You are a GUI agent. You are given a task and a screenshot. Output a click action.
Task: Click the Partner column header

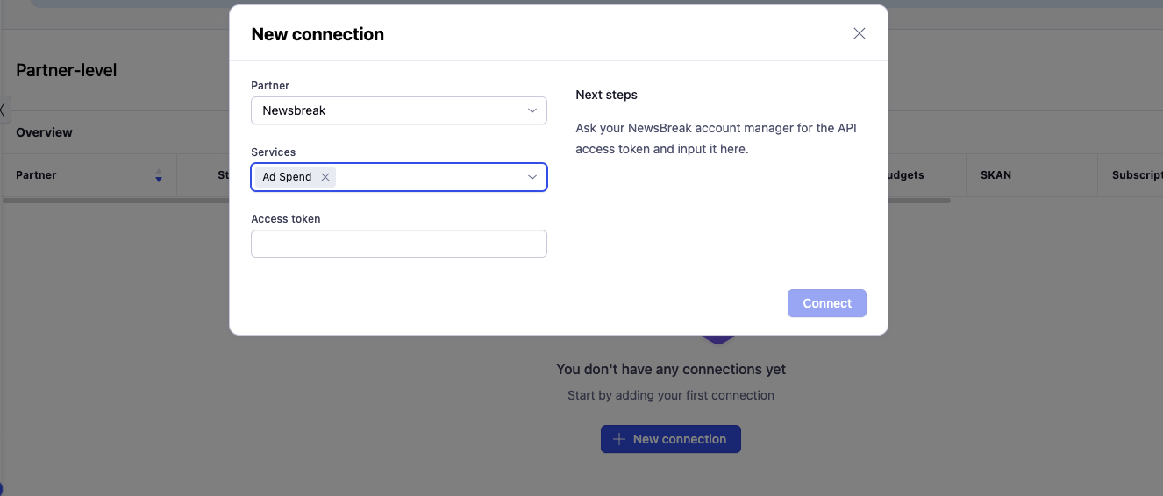coord(36,175)
